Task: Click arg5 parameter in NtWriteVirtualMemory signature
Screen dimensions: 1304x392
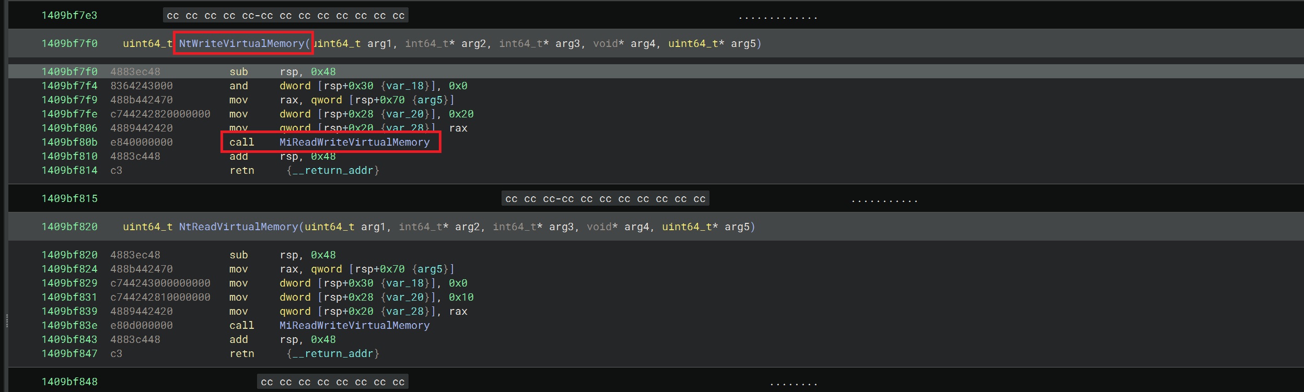Action: pos(743,43)
